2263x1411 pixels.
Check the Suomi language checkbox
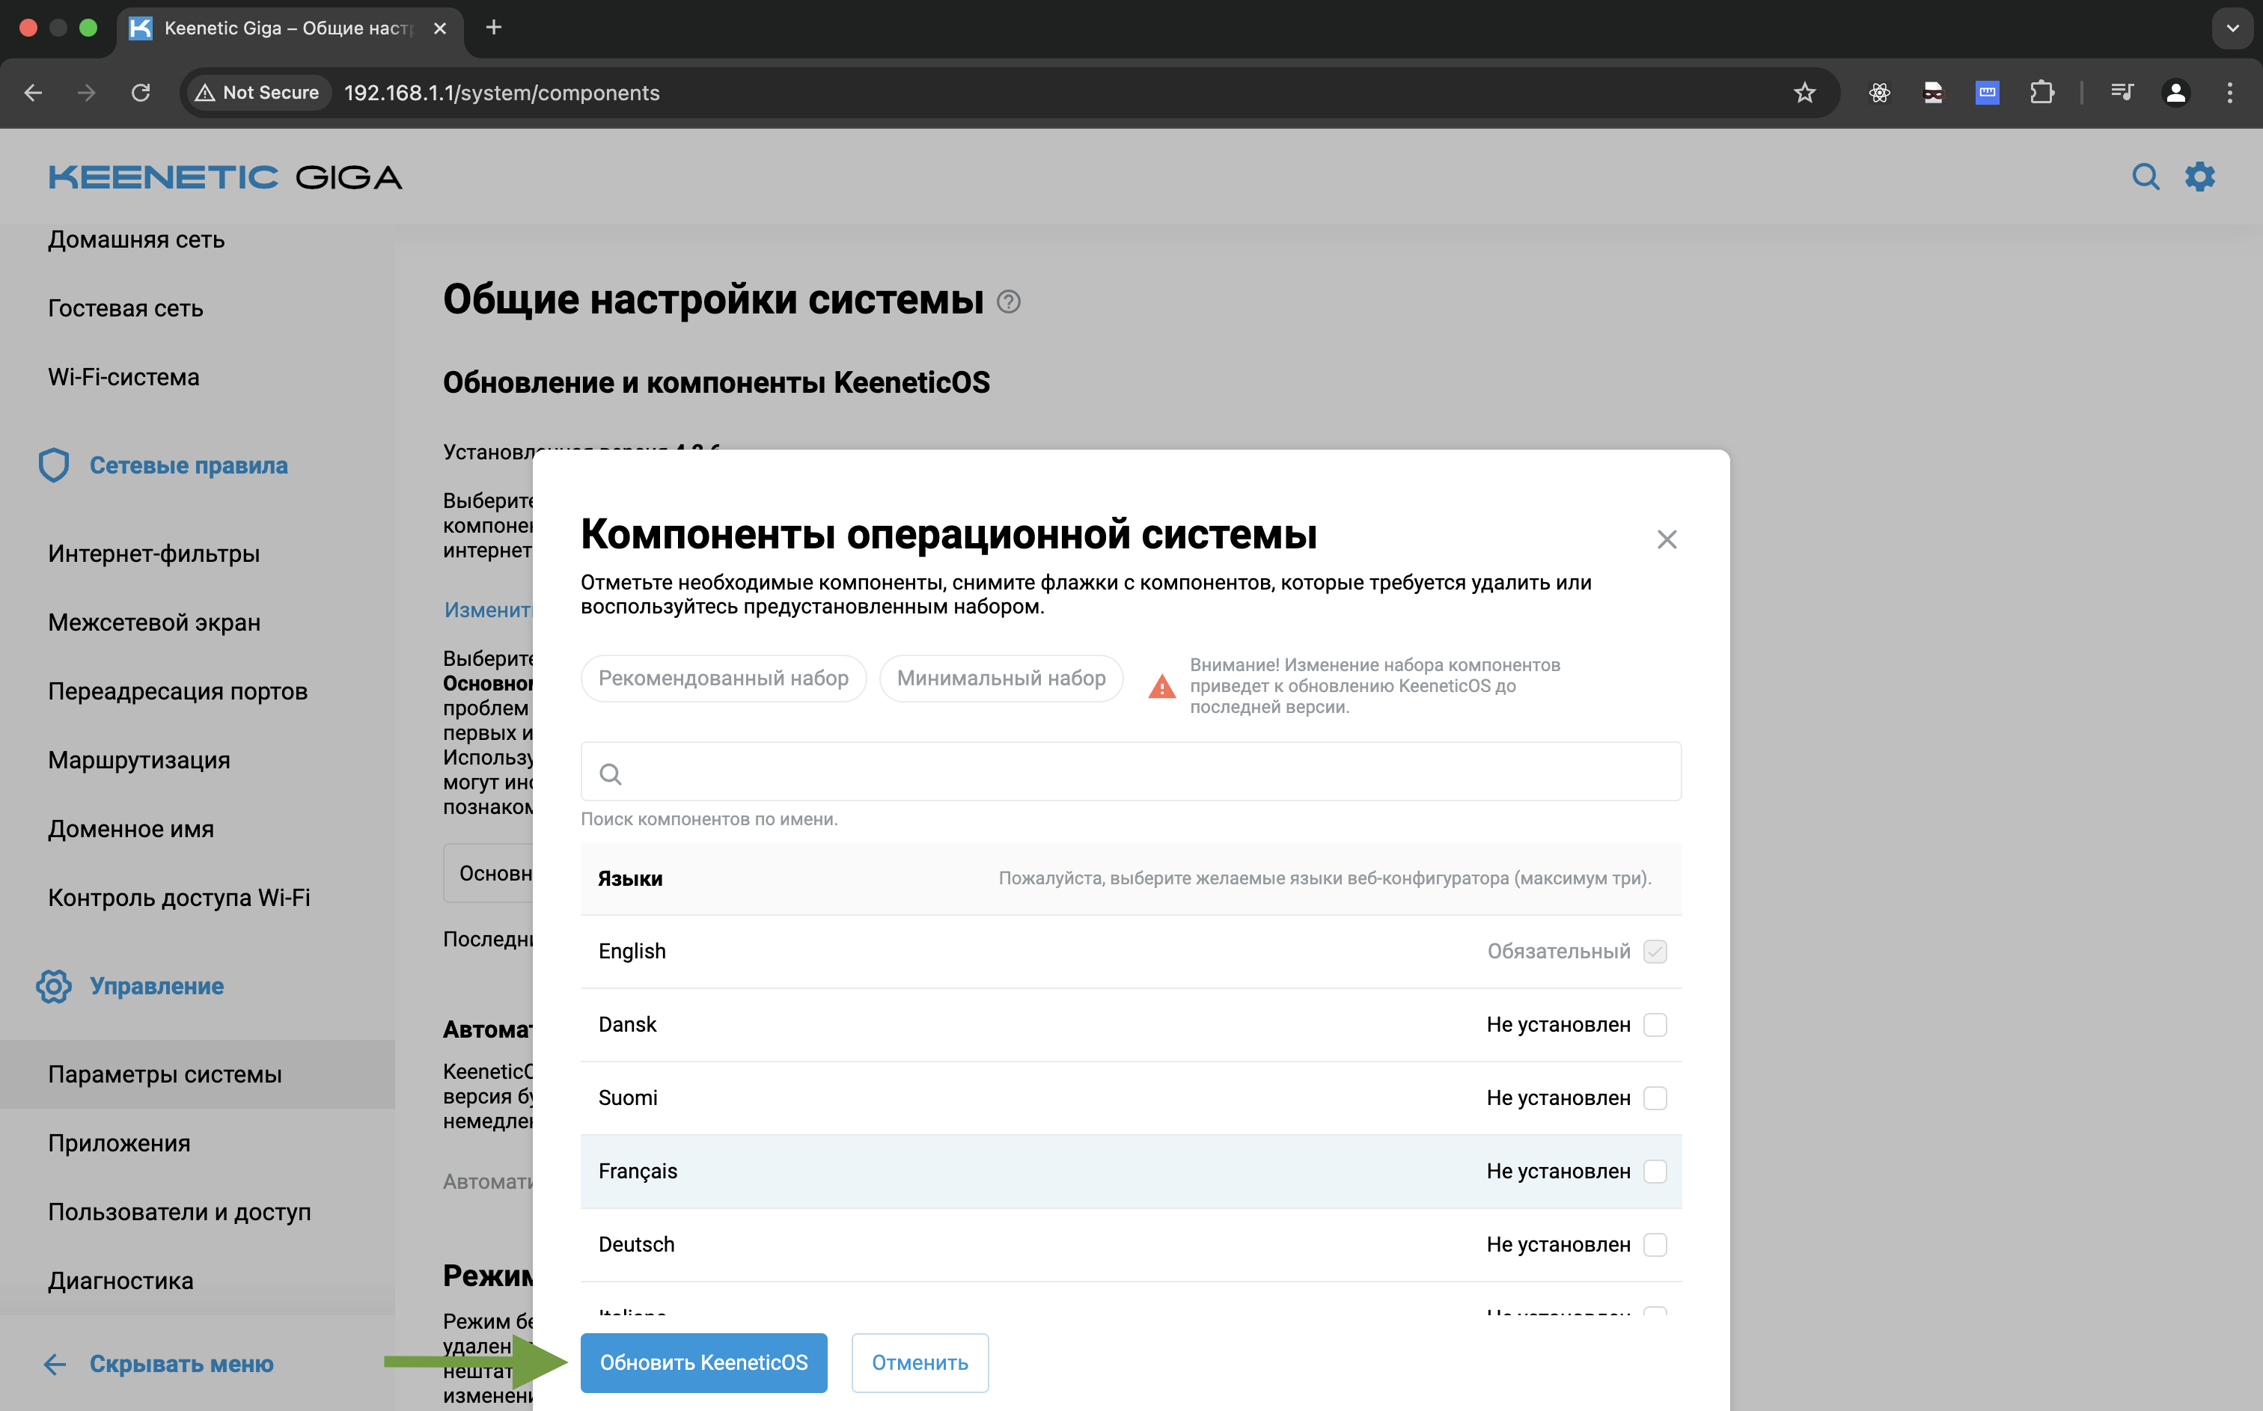point(1655,1098)
